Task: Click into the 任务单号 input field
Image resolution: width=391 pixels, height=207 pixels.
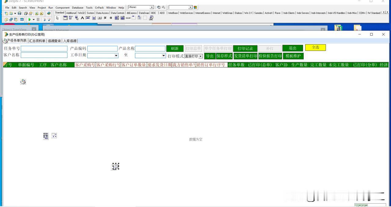Action: click(x=44, y=48)
